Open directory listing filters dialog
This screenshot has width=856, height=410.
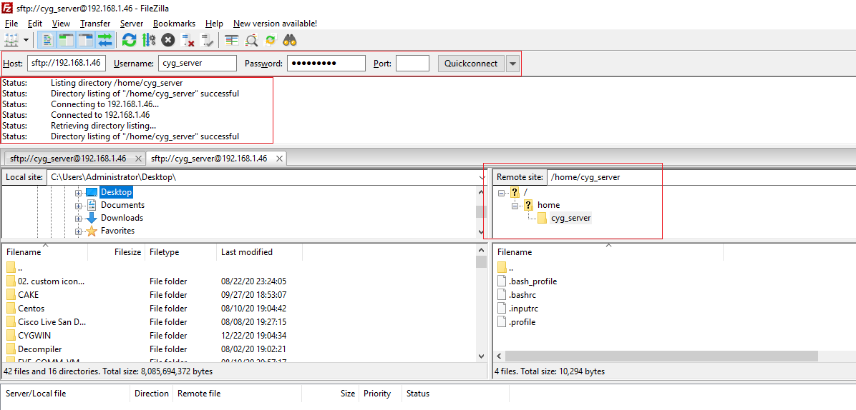(x=232, y=40)
